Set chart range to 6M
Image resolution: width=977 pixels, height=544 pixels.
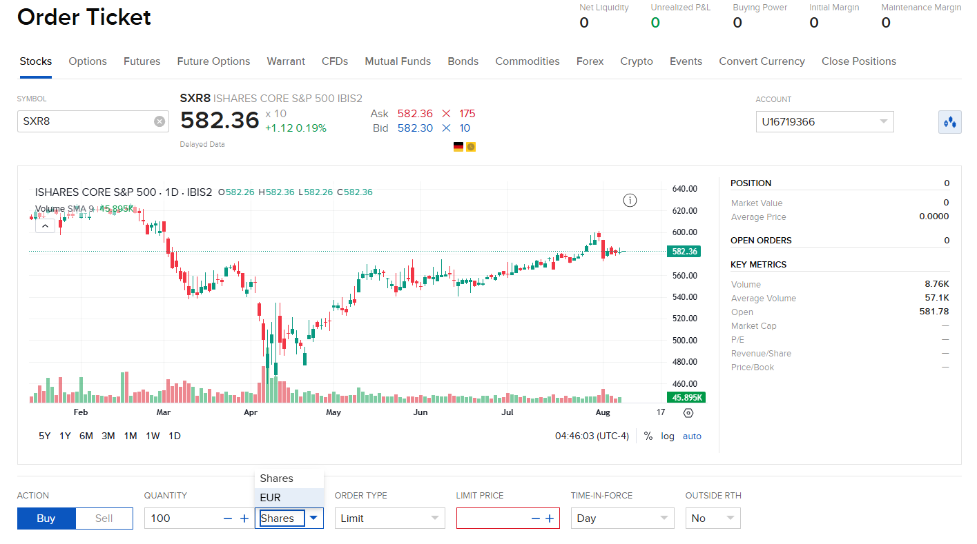point(86,436)
